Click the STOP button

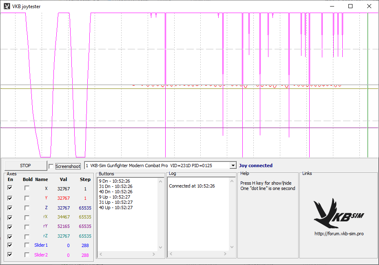tap(25, 166)
